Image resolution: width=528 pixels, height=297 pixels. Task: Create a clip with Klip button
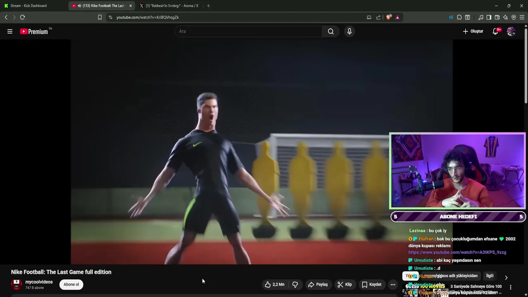coord(344,285)
